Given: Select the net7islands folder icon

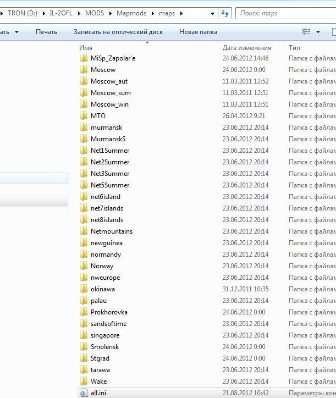Looking at the screenshot, I should (x=84, y=208).
